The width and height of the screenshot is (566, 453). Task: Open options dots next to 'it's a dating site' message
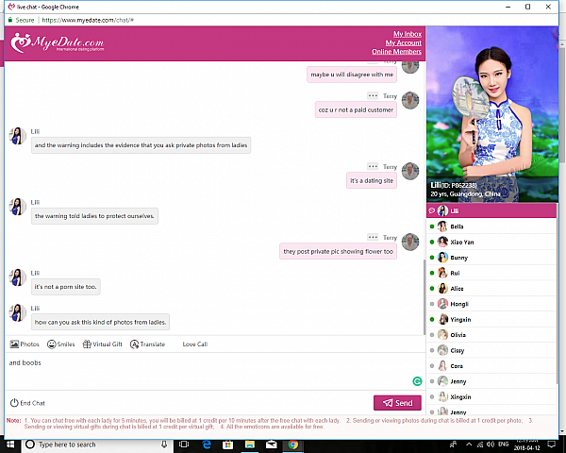coord(373,166)
